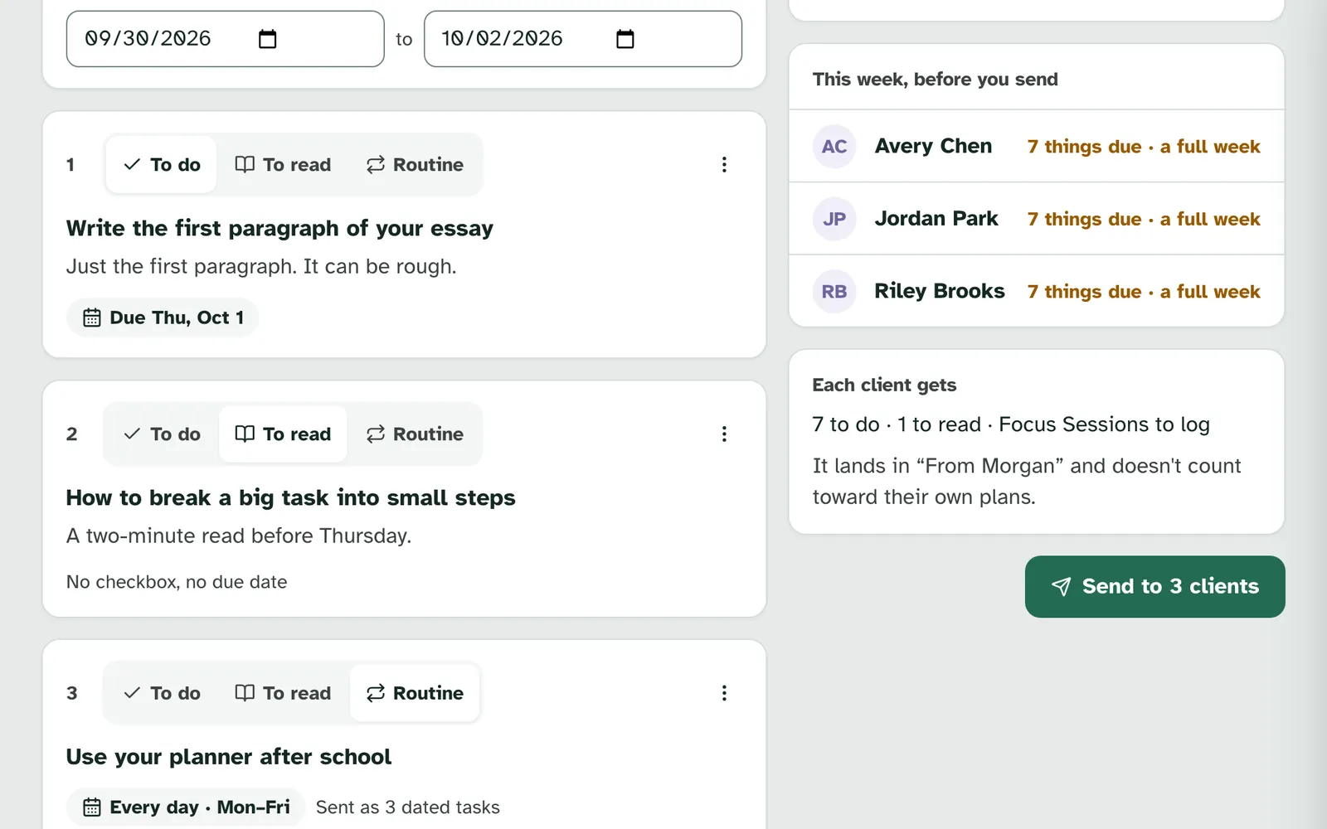
Task: Click the Due Thu, Oct 1 date chip
Action: coord(163,318)
